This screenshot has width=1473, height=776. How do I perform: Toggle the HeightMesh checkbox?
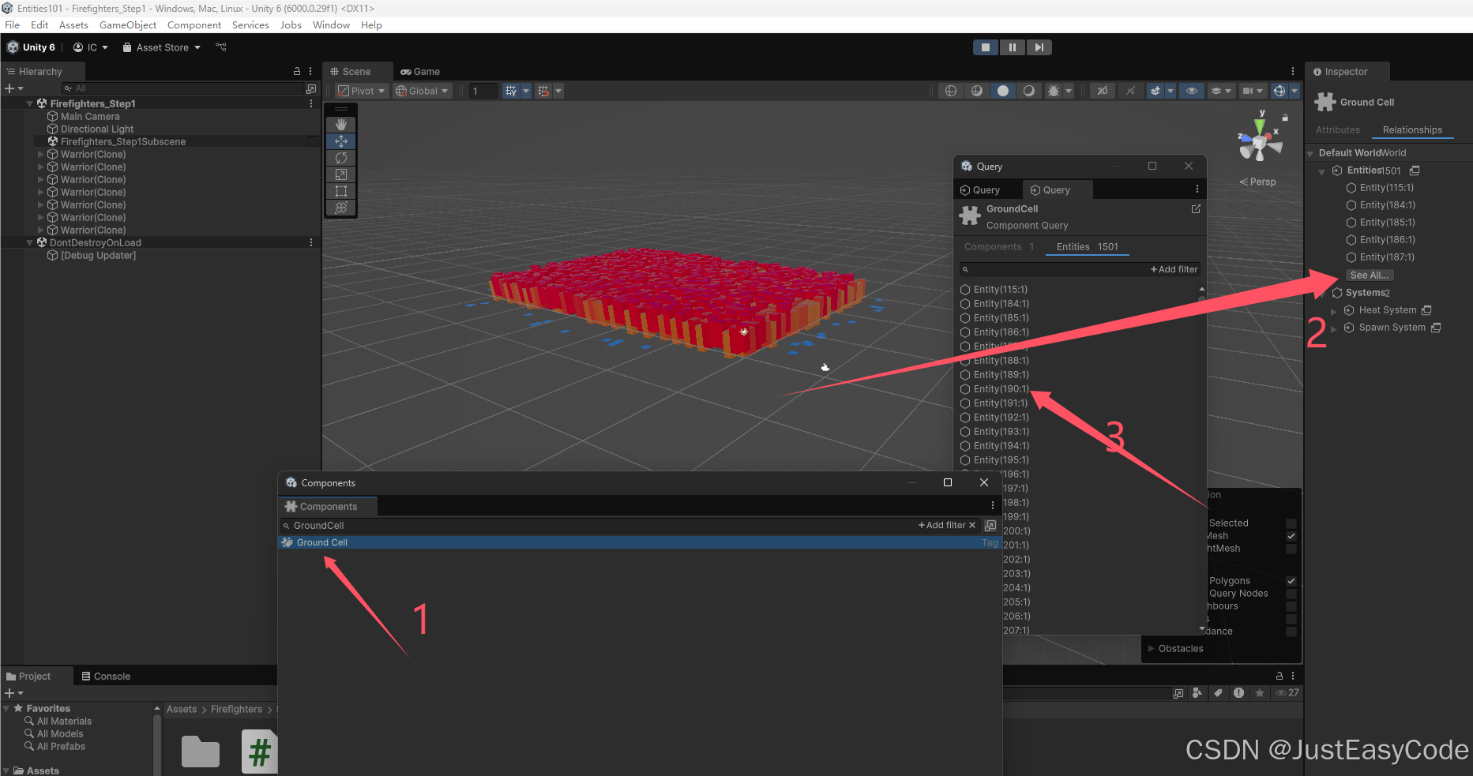[x=1291, y=549]
